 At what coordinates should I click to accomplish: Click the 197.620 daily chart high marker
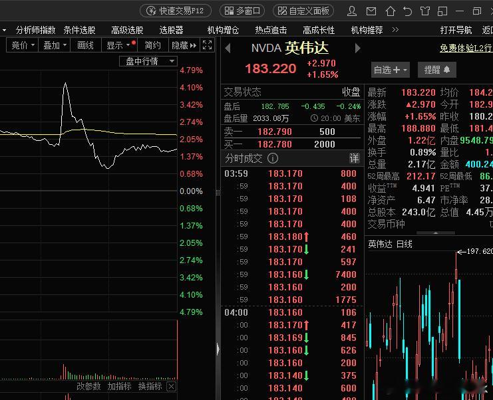click(475, 251)
